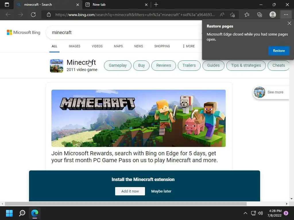294x220 pixels.
Task: Open clock and date 4:28 PM
Action: 274,213
